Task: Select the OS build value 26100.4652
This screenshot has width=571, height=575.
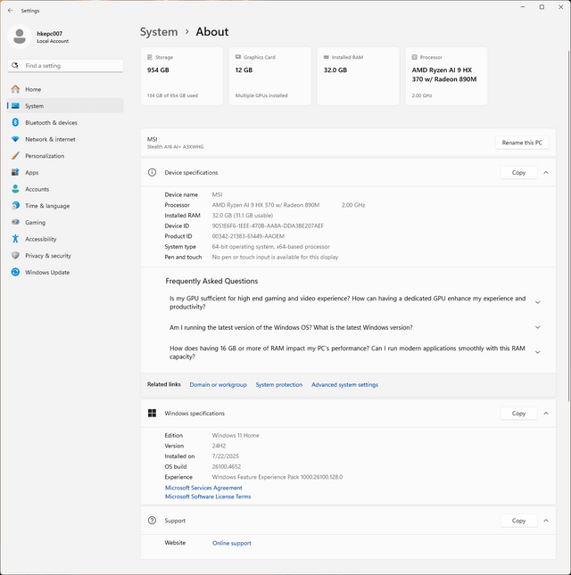Action: click(227, 466)
